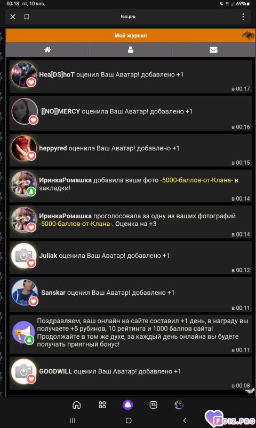Open the Juliak username link
256x428 pixels.
[x=48, y=256]
